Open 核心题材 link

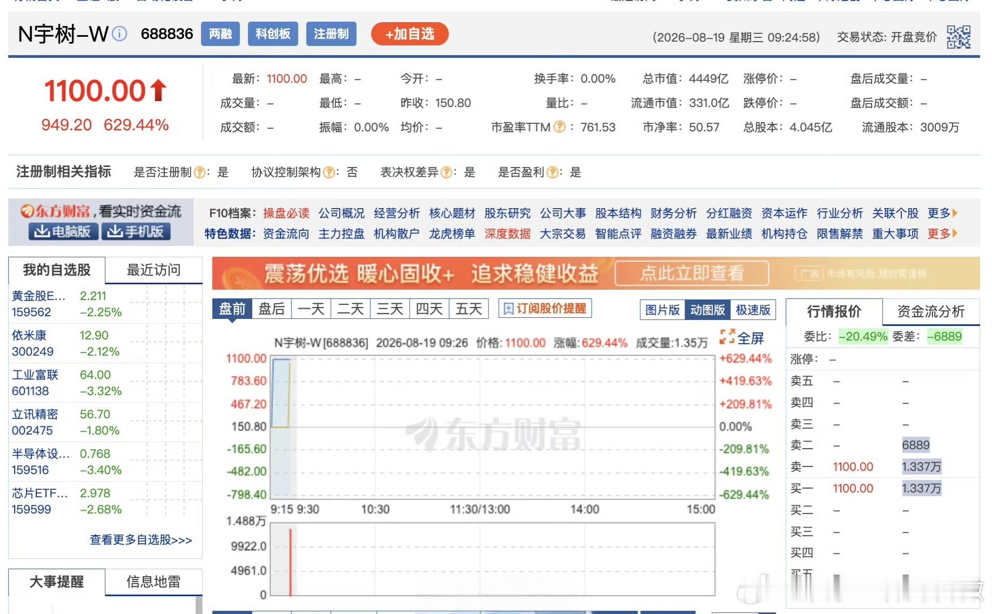click(x=452, y=213)
